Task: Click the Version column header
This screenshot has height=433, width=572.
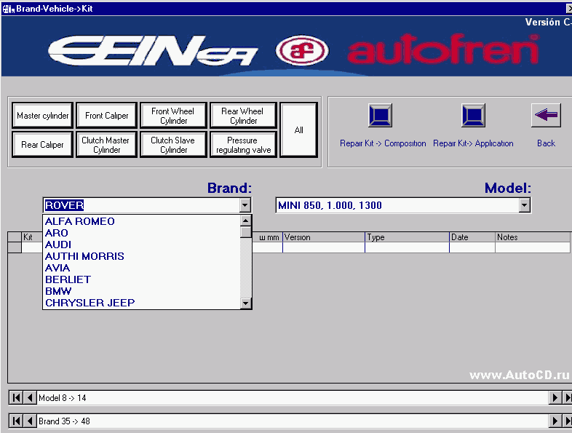Action: click(x=323, y=237)
